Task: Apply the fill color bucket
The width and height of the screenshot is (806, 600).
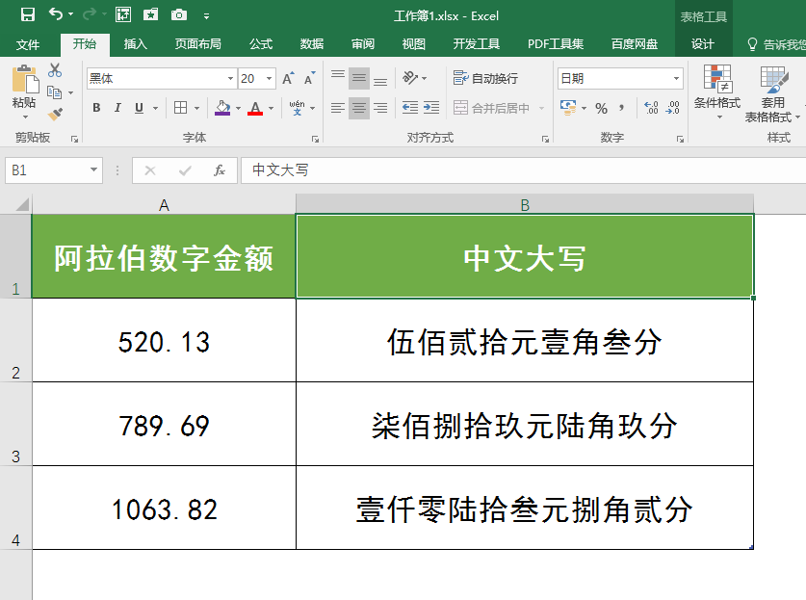Action: tap(222, 108)
